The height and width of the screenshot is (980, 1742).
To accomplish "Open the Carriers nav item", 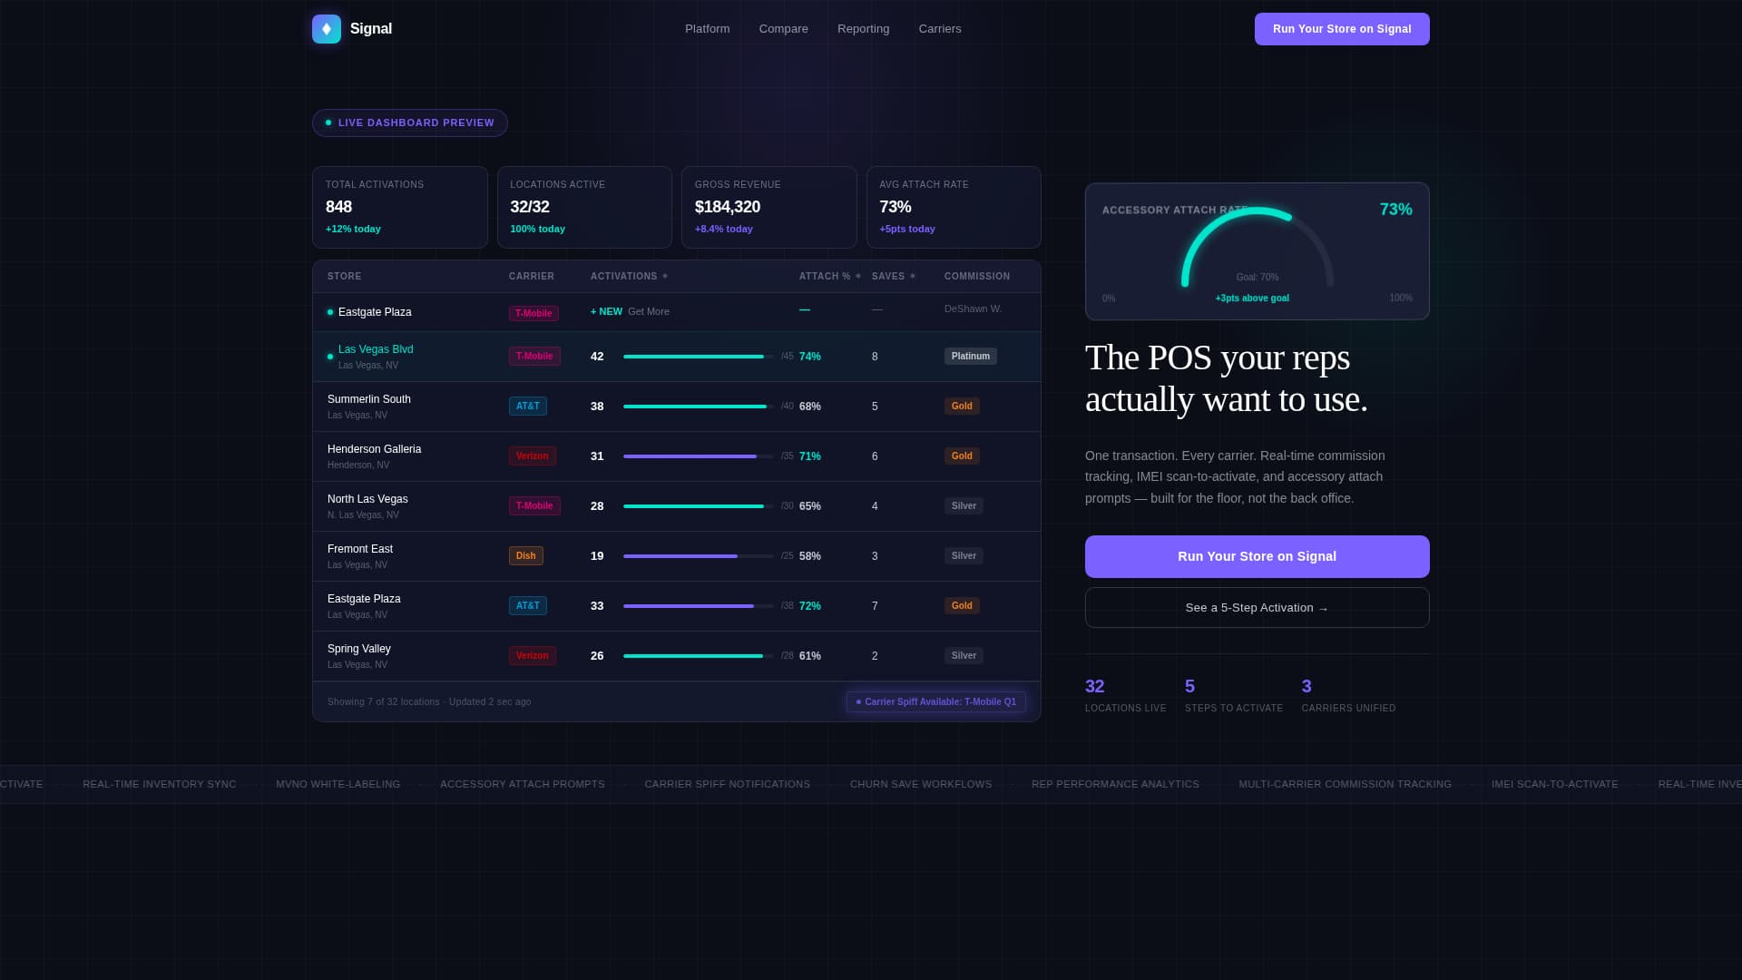I will click(939, 29).
